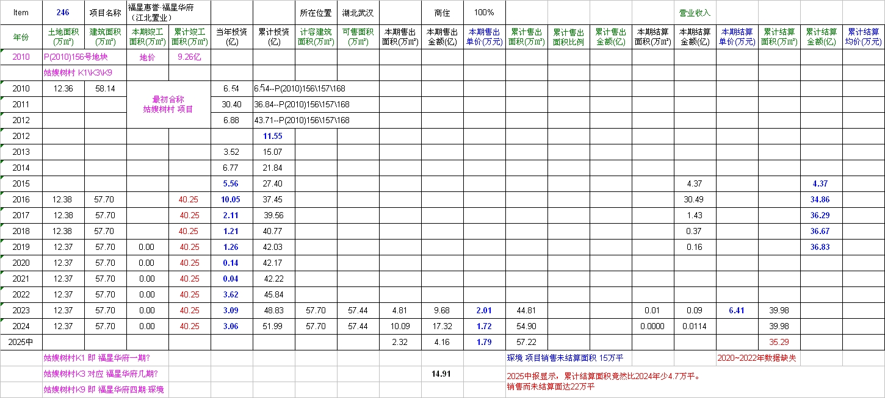Screen dimensions: 885x398
Task: Select the location cell '湖北武汉'
Action: pyautogui.click(x=358, y=12)
